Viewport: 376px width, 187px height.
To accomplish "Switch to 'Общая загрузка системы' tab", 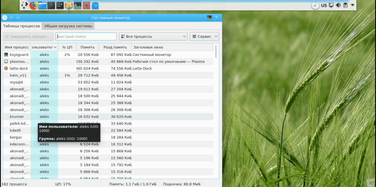I will (x=68, y=26).
